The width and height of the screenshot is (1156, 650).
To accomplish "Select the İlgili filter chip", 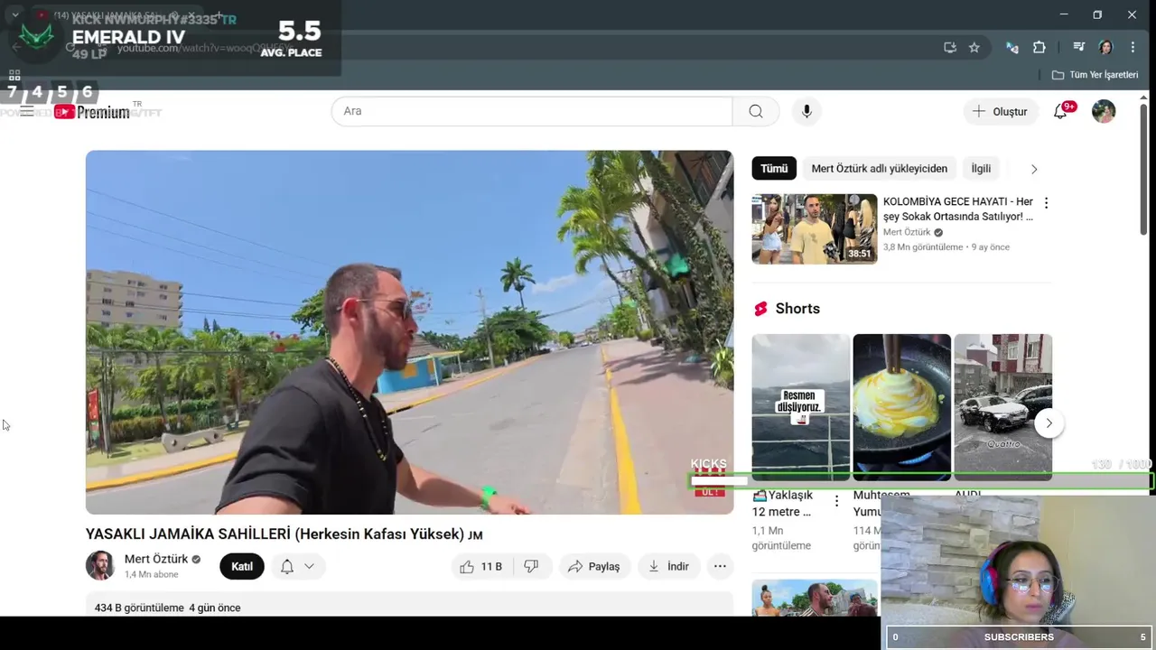I will (981, 169).
